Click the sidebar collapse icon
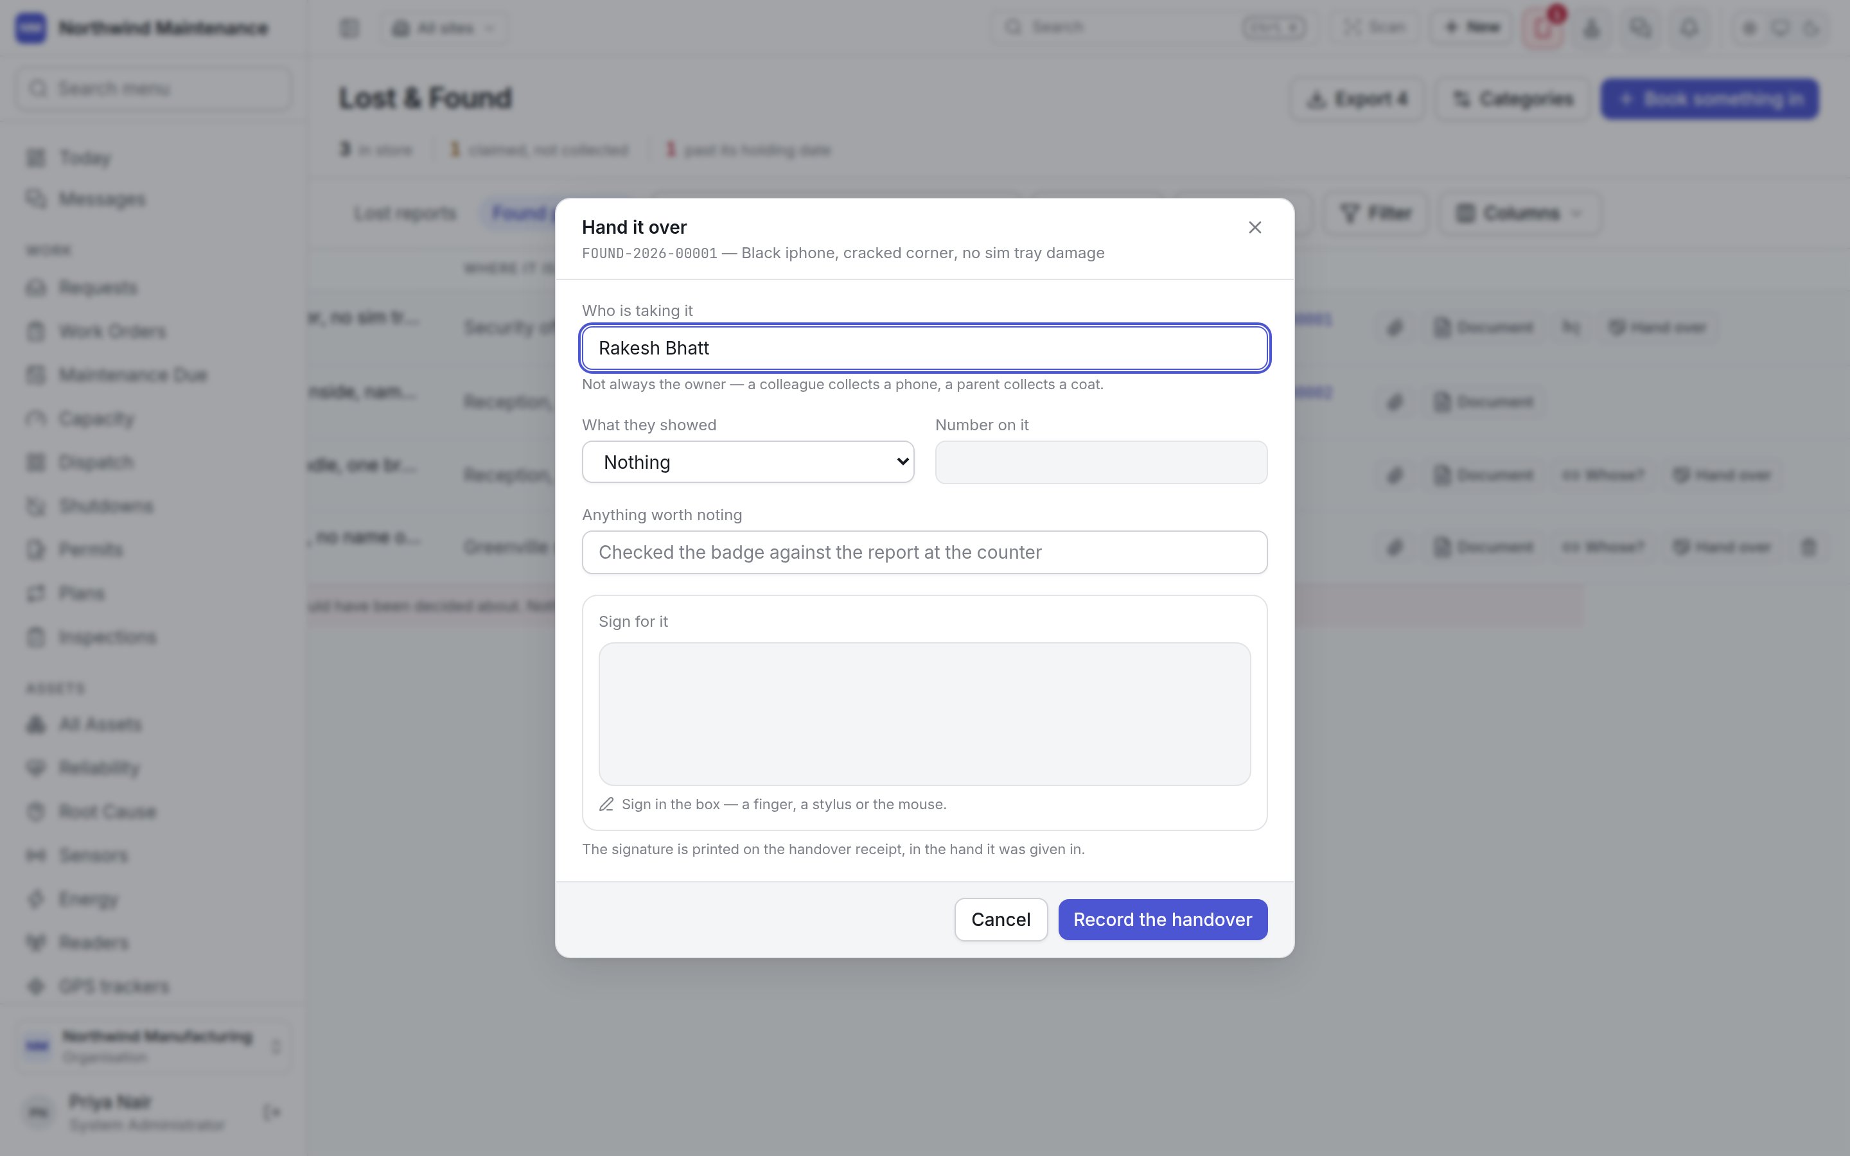1850x1156 pixels. (x=349, y=28)
